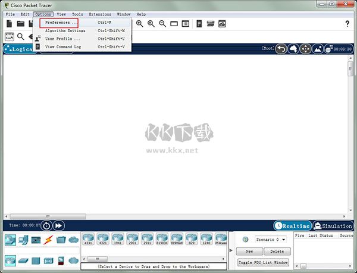Viewport: 357px width, 273px height.
Task: Select the End Devices category icon
Action: (x=23, y=240)
